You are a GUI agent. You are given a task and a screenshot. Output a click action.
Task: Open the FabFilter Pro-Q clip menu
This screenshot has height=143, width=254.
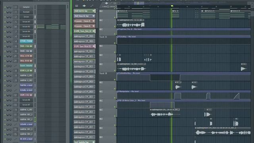[118, 29]
